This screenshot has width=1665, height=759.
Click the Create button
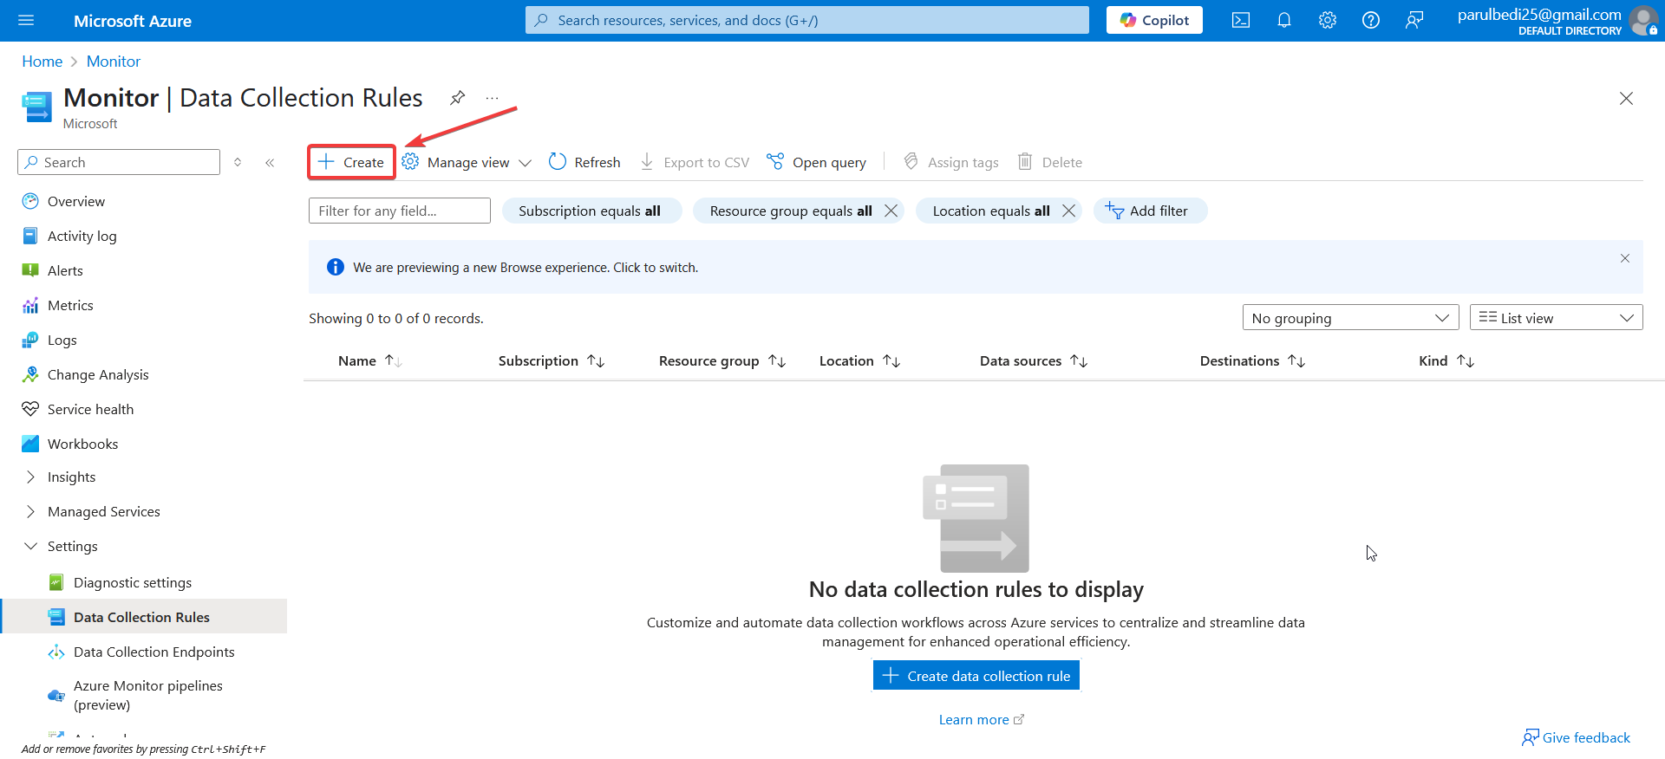coord(351,163)
